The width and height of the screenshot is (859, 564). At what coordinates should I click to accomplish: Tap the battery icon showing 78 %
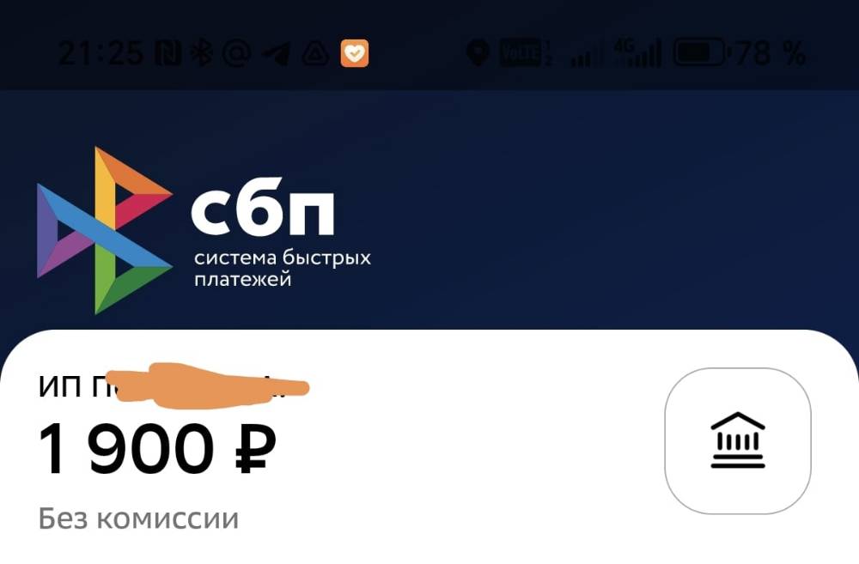700,53
